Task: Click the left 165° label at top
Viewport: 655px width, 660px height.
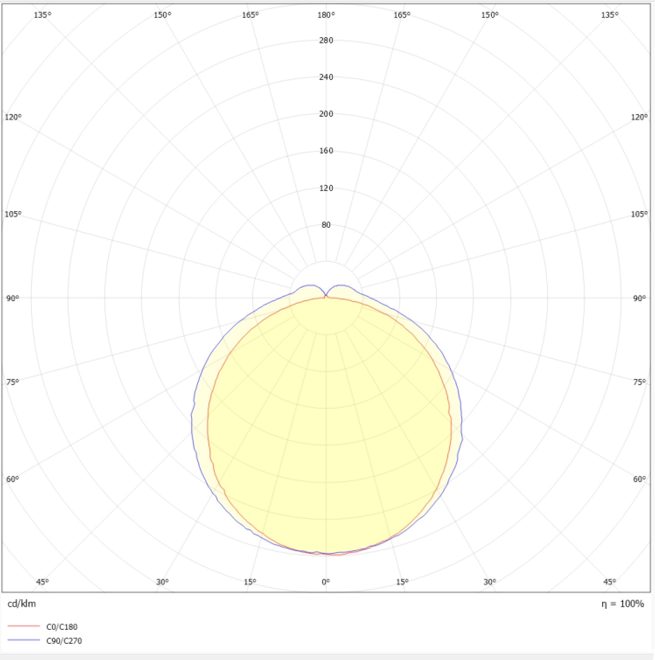Action: click(251, 15)
